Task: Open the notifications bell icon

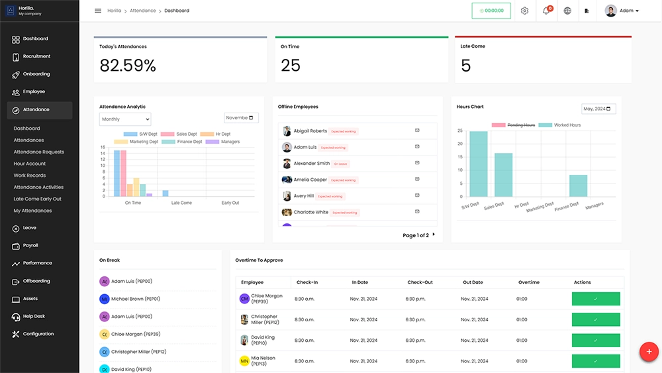Action: click(546, 11)
